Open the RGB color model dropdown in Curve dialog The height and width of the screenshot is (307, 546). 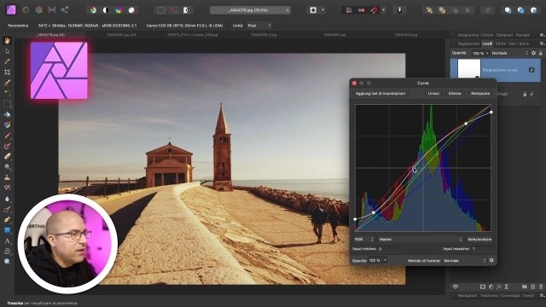point(364,240)
